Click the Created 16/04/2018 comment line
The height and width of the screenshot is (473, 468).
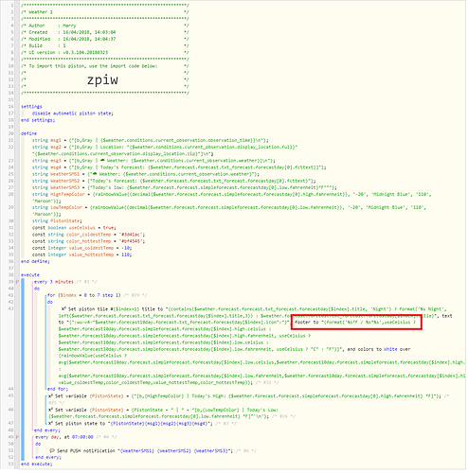tap(105, 32)
